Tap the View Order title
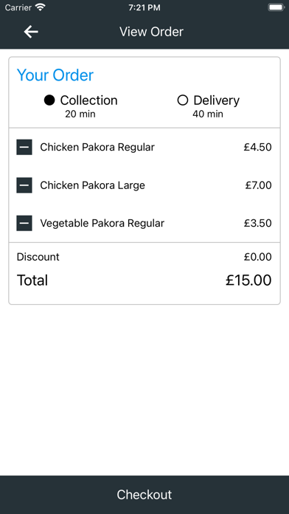289x514 pixels. pyautogui.click(x=151, y=32)
